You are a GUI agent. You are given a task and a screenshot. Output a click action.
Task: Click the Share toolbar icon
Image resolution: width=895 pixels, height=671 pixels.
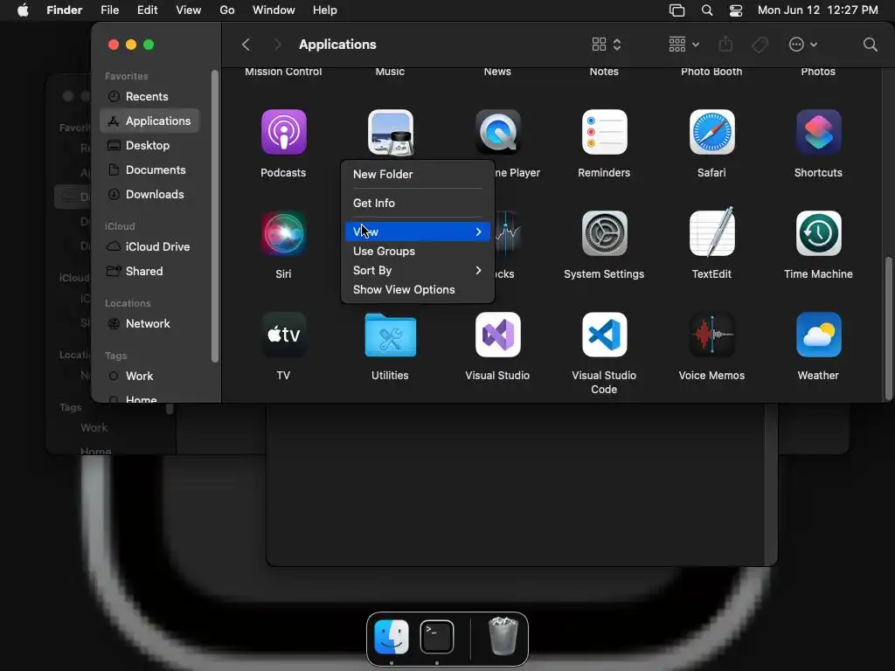click(725, 44)
